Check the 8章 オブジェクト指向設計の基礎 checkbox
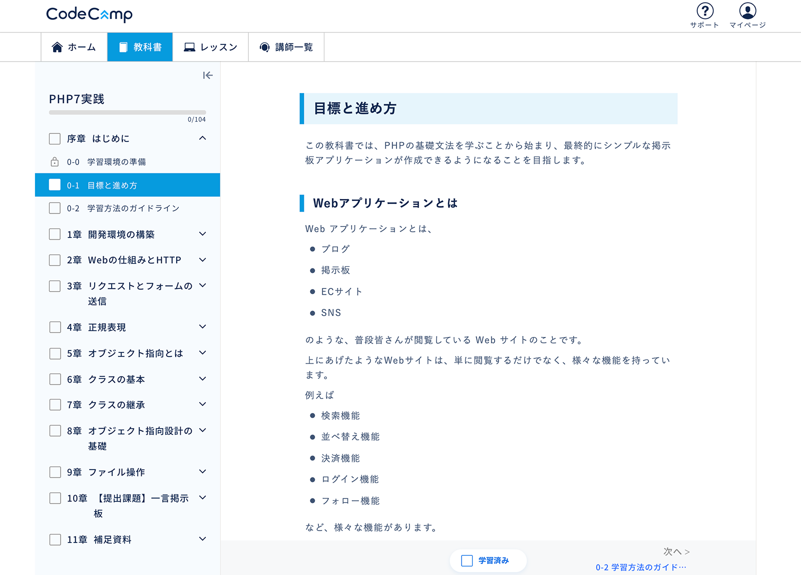 [55, 430]
